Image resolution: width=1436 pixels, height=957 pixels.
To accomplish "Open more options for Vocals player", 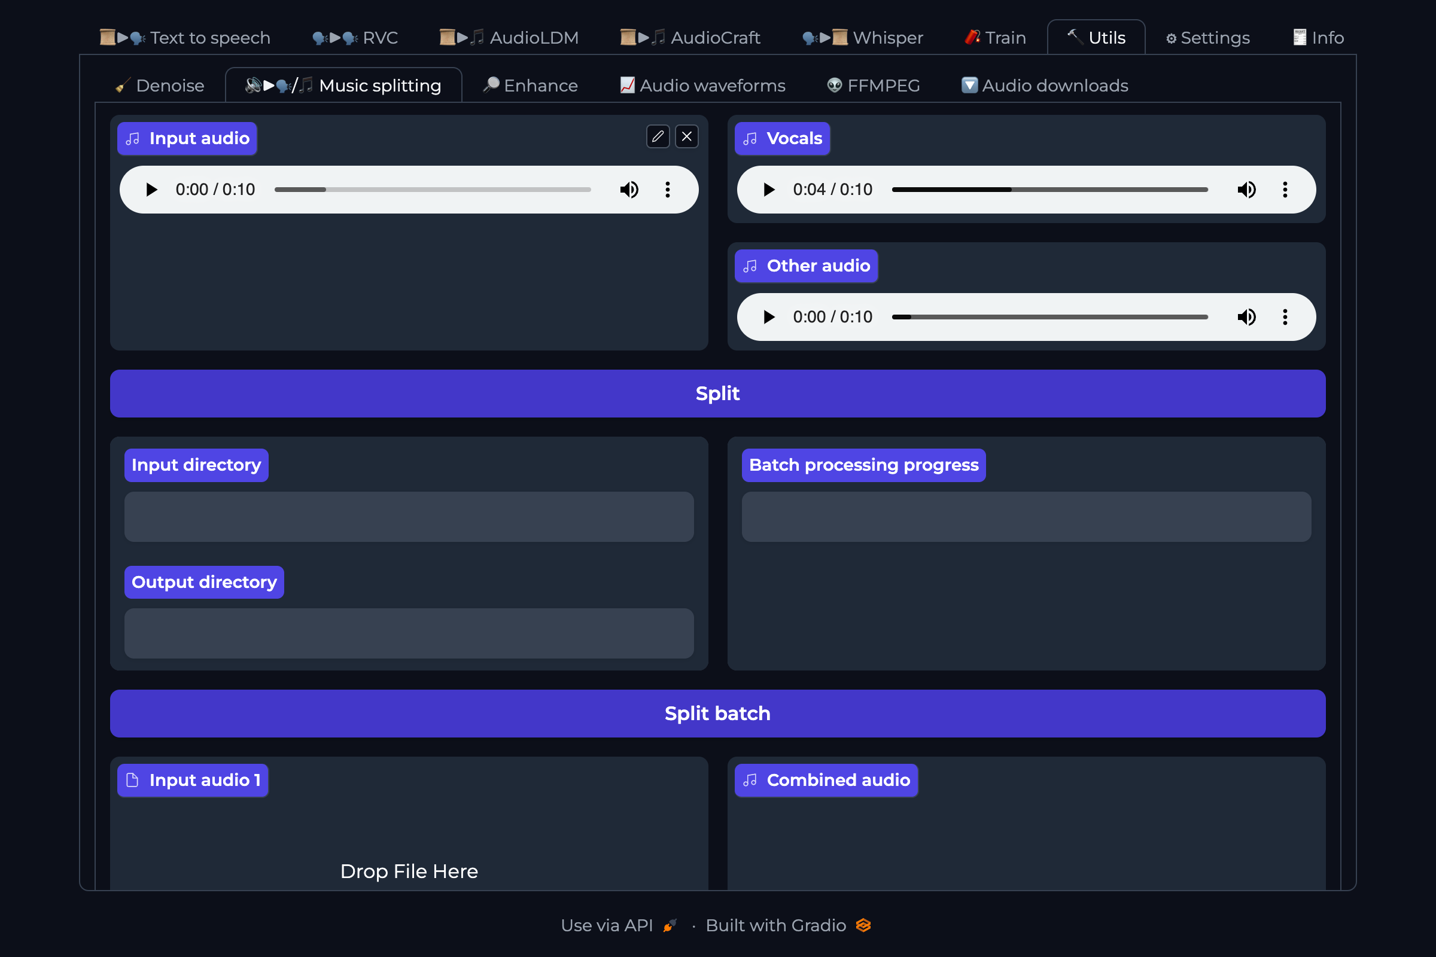I will (1285, 190).
